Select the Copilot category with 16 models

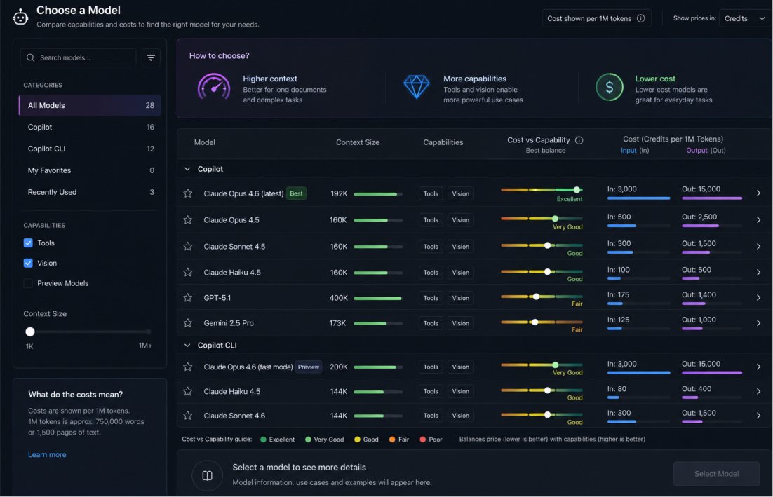[x=90, y=127]
